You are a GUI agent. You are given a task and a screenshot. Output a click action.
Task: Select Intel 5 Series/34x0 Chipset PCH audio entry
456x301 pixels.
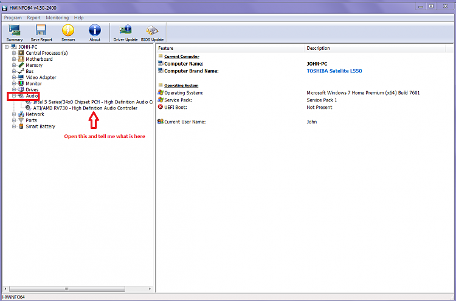pos(93,102)
